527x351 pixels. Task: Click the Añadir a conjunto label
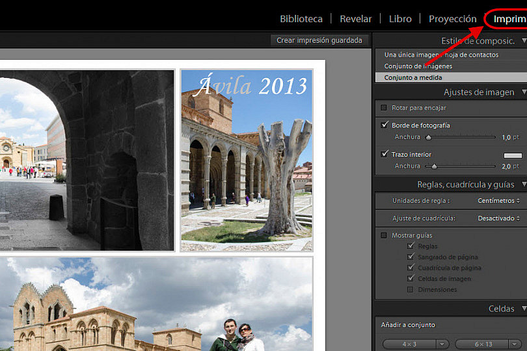(408, 325)
